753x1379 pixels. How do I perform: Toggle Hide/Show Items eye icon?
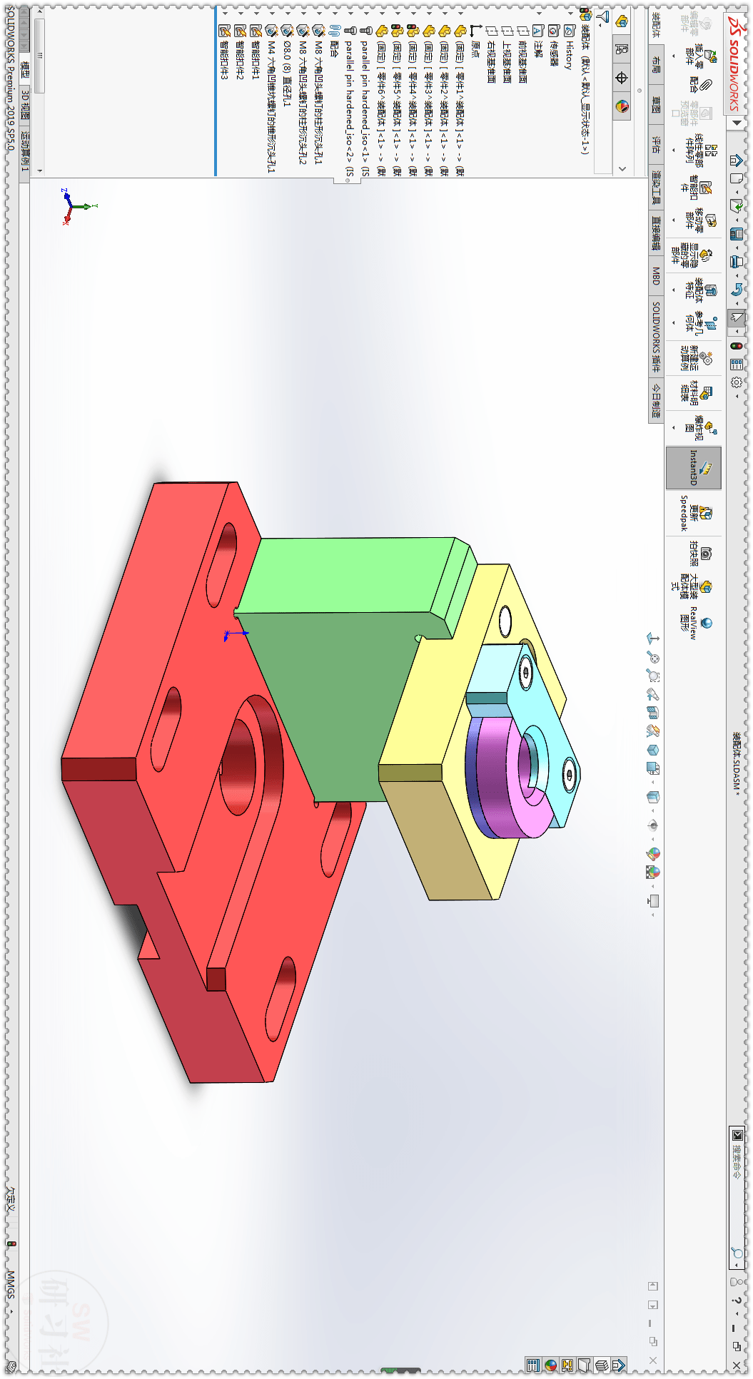652,825
